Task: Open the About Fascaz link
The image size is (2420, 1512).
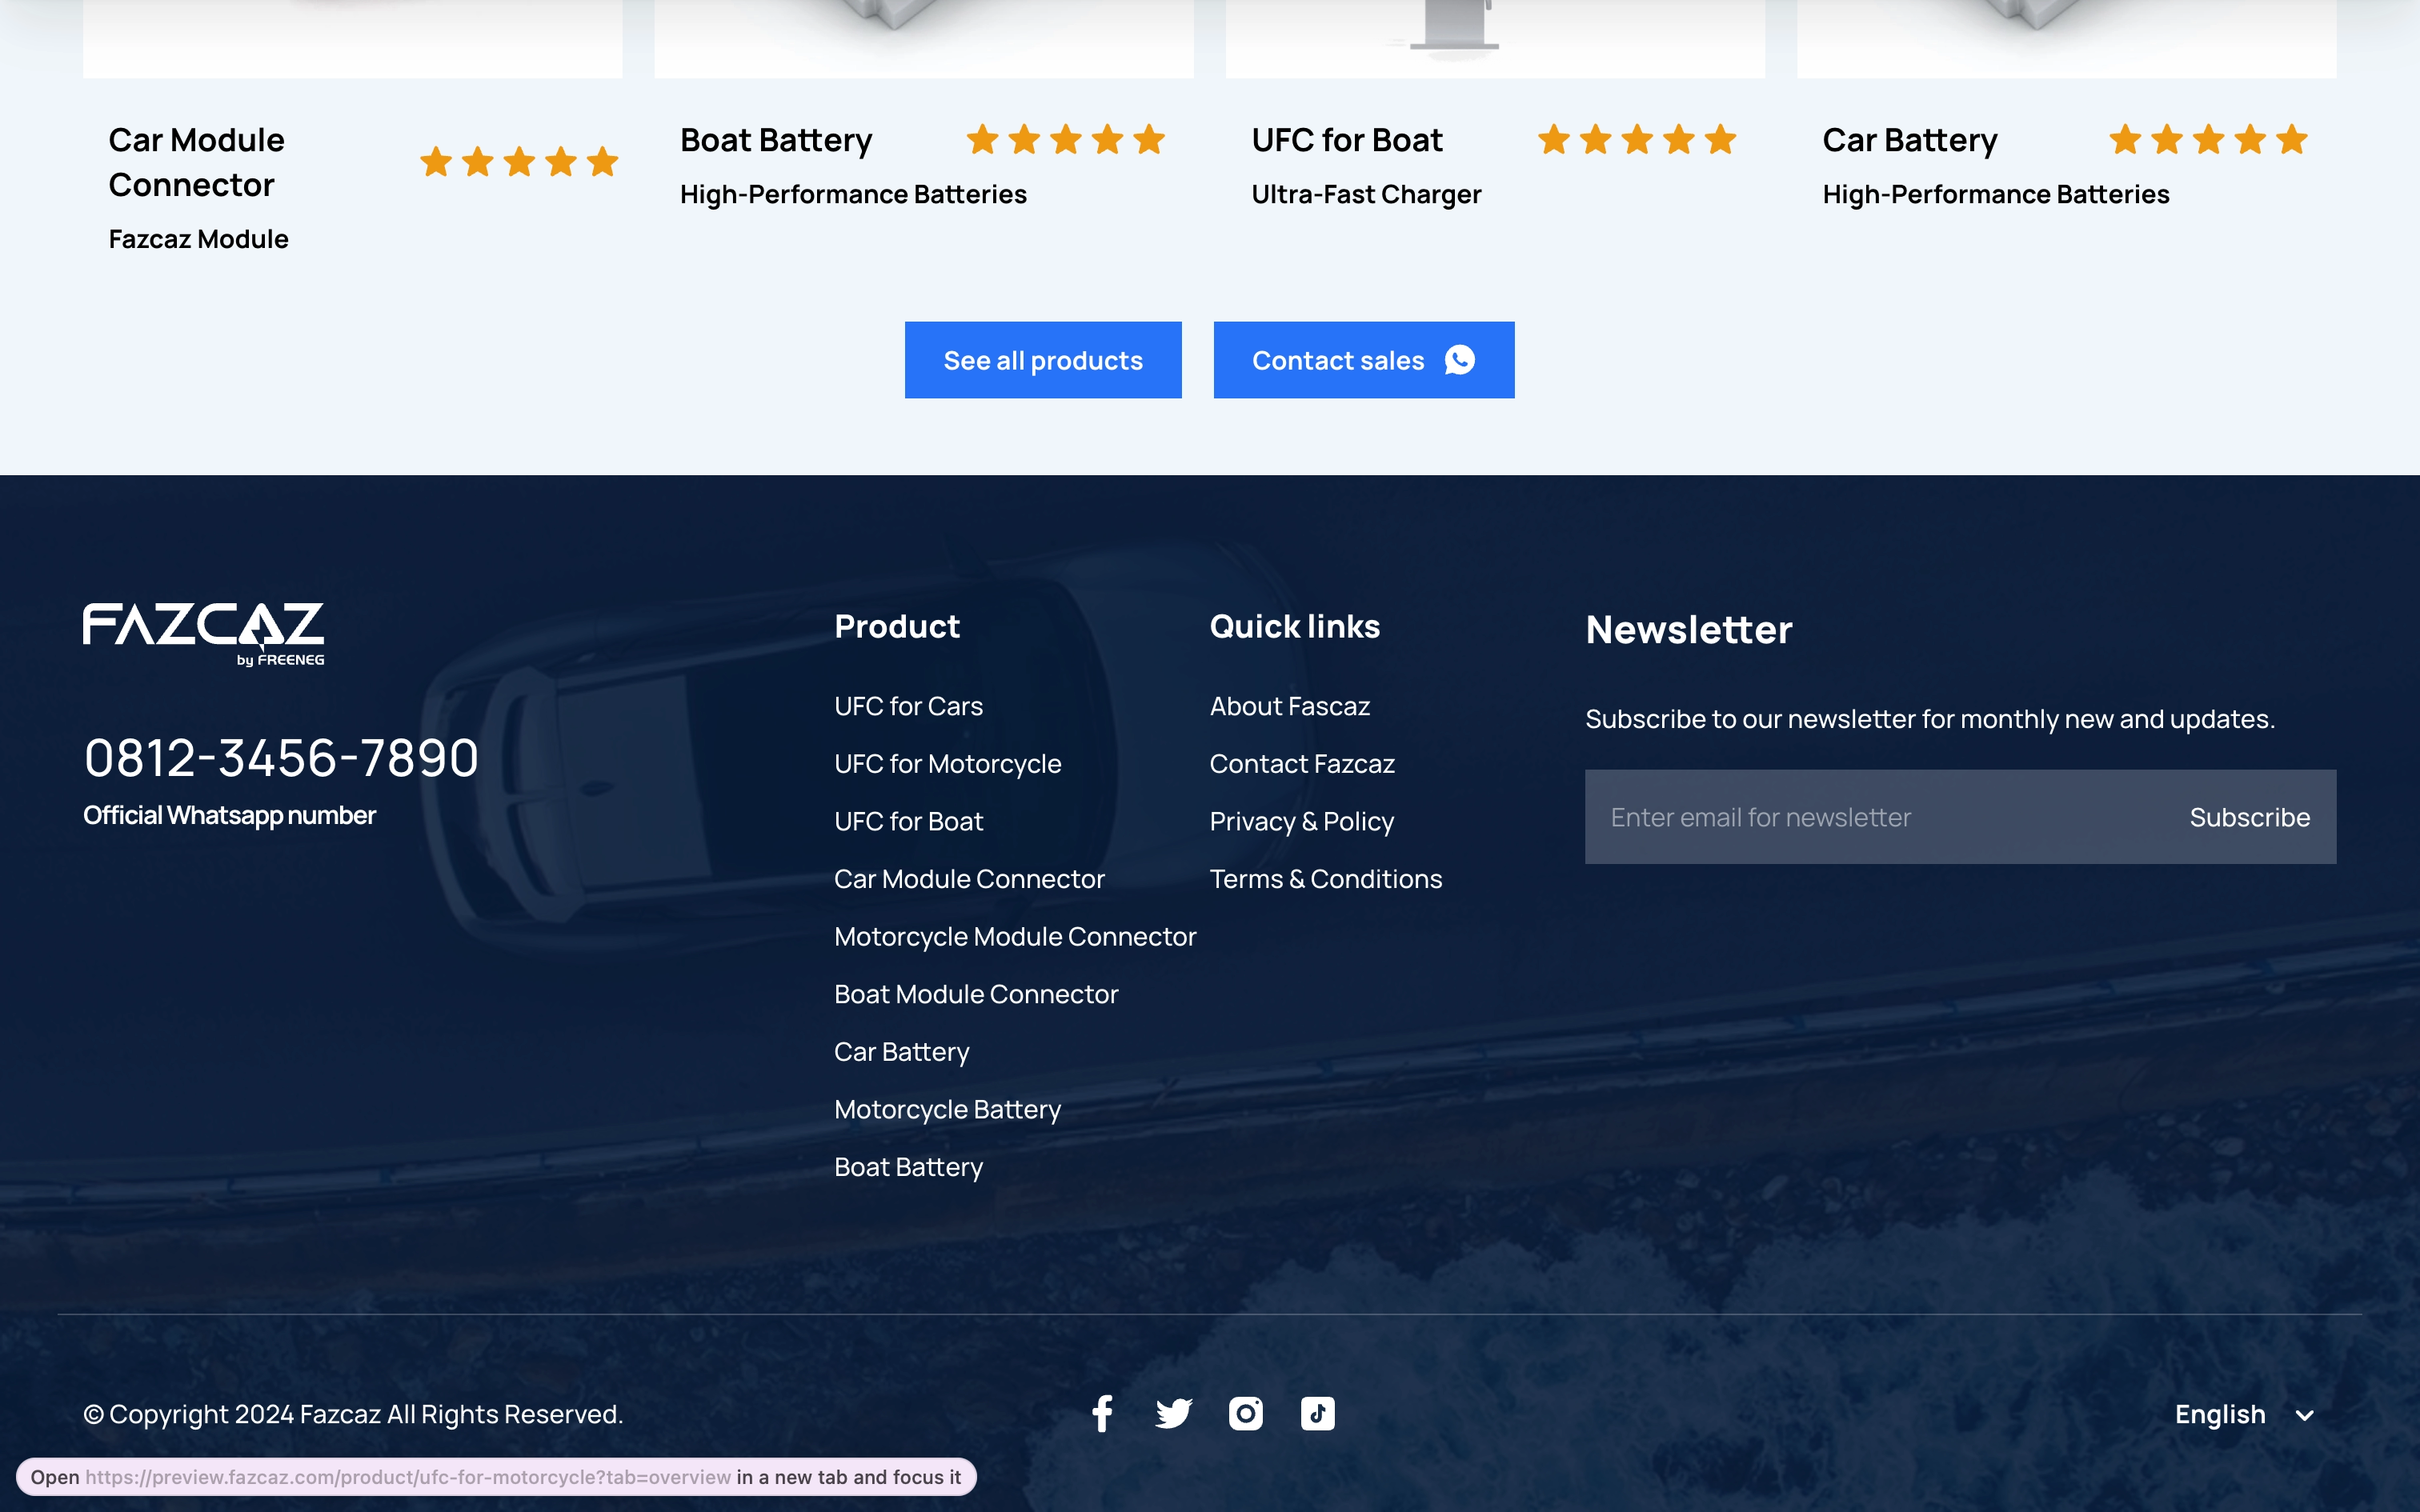Action: [1289, 706]
